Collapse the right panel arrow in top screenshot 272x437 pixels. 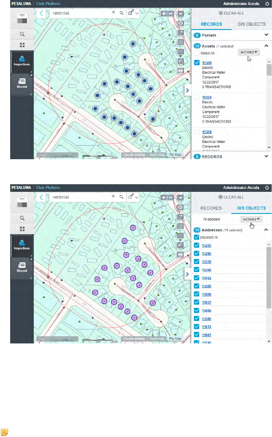188,90
